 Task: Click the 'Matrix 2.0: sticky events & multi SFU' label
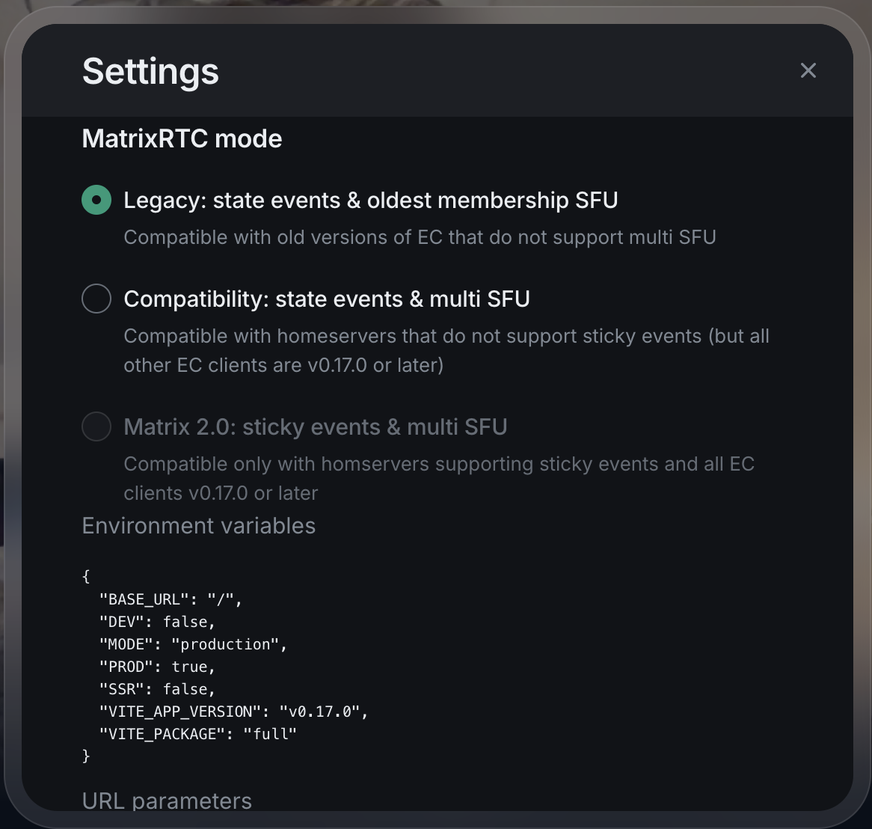(x=315, y=426)
